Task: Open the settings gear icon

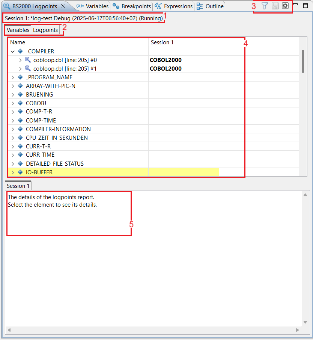Action: pos(285,6)
